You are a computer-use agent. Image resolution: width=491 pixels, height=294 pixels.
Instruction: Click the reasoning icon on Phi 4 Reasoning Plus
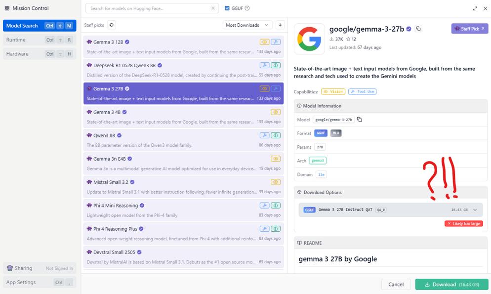pyautogui.click(x=276, y=229)
